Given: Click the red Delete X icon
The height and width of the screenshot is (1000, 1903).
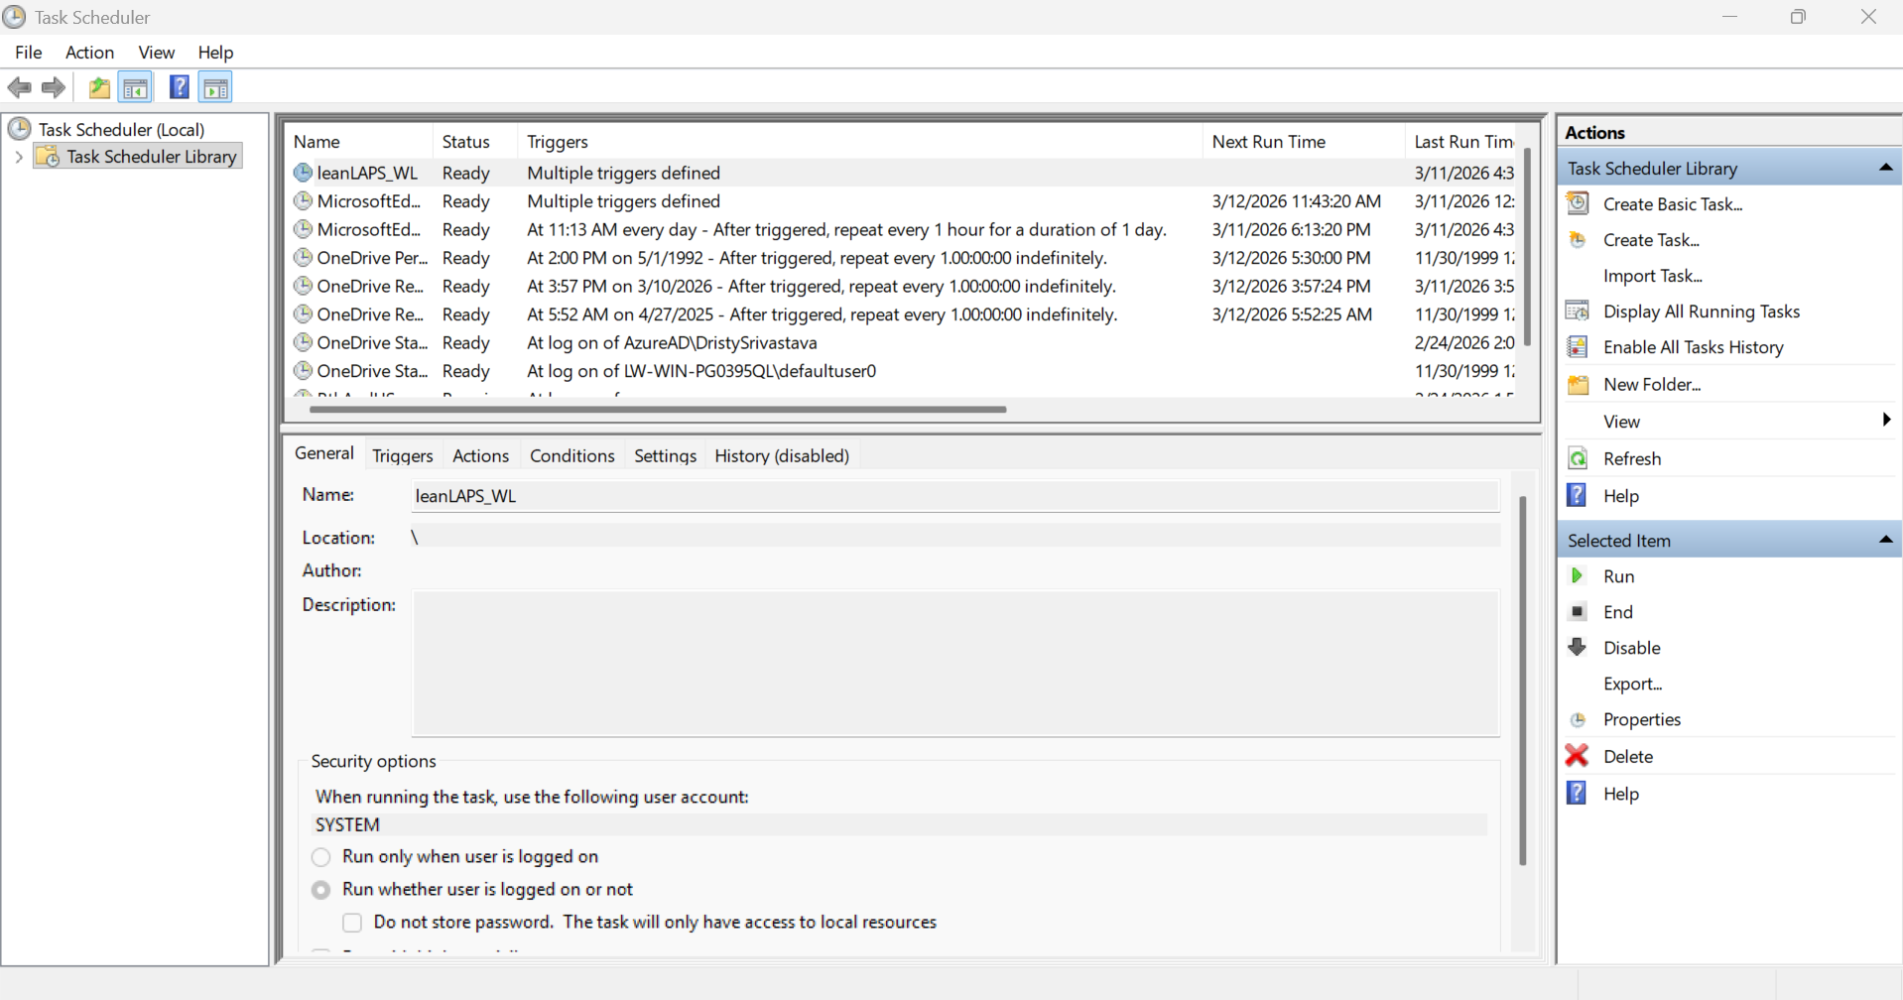Looking at the screenshot, I should click(x=1577, y=756).
